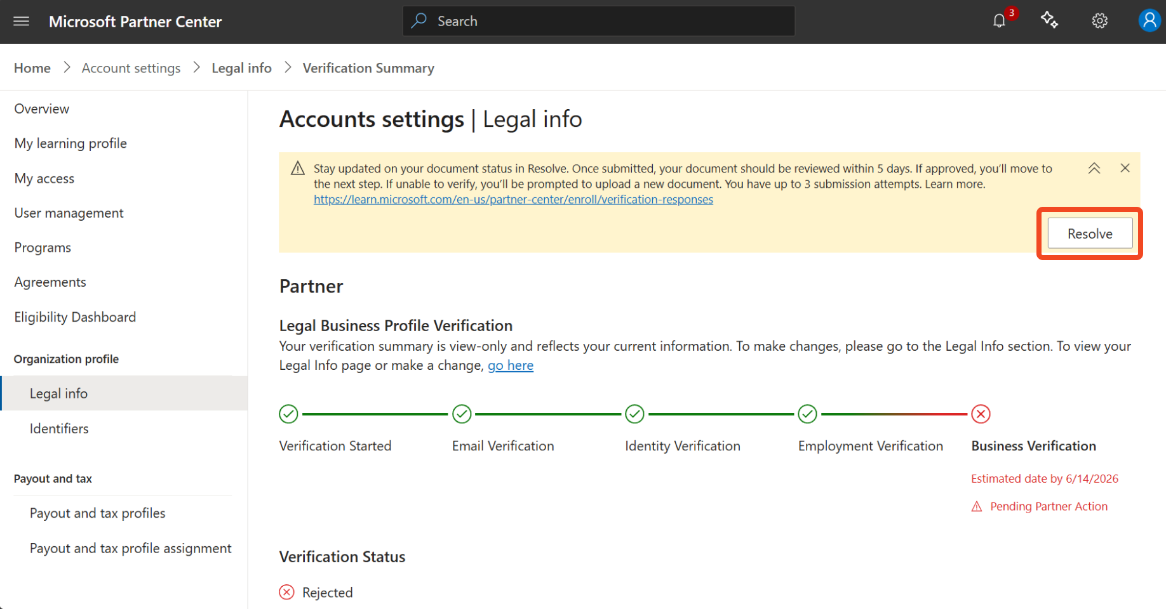Click the Identity Verification label
1166x609 pixels.
coord(683,446)
